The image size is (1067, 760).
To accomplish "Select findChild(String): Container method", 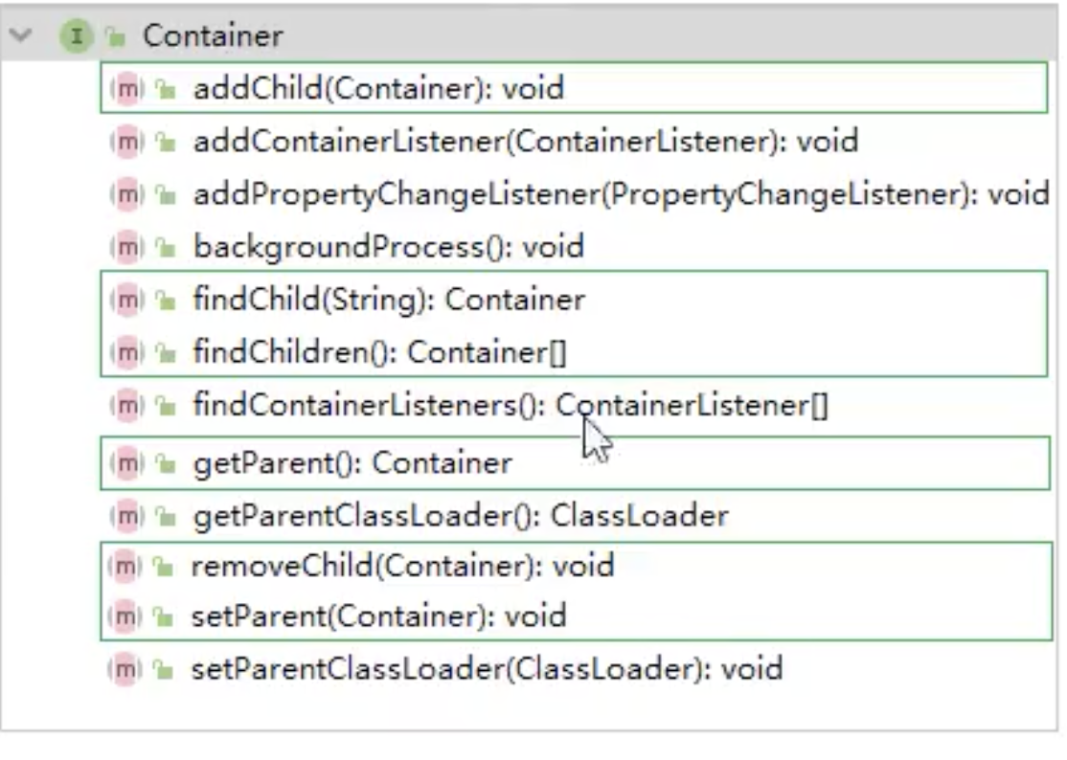I will click(x=389, y=300).
